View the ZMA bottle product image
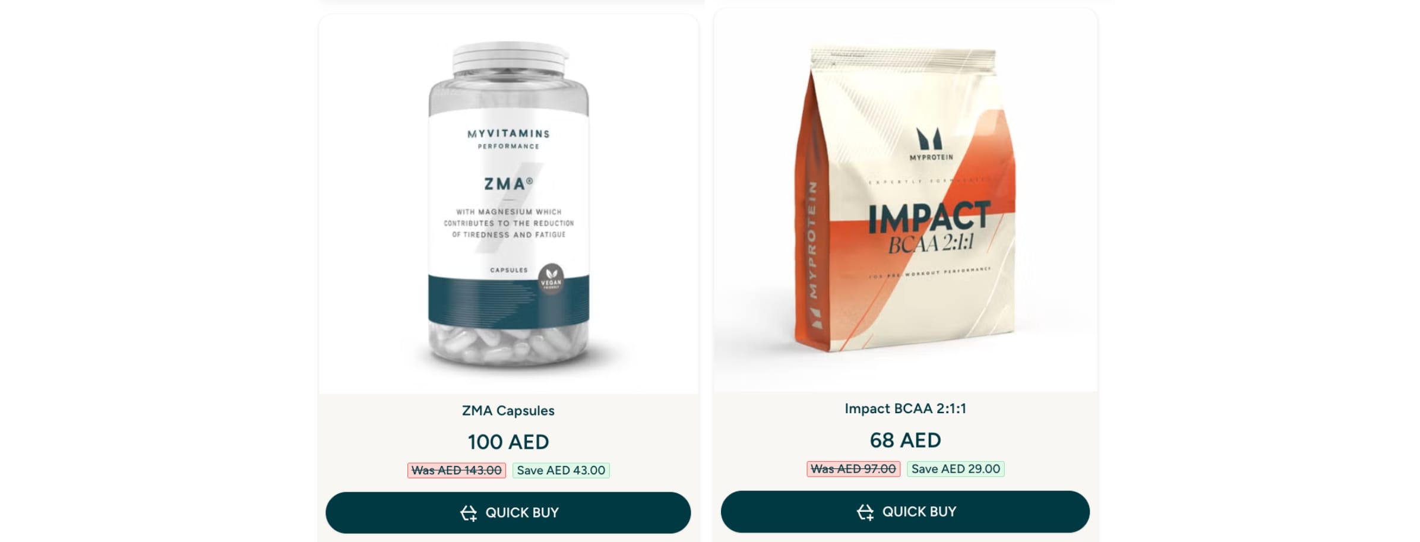This screenshot has height=542, width=1420. tap(509, 204)
